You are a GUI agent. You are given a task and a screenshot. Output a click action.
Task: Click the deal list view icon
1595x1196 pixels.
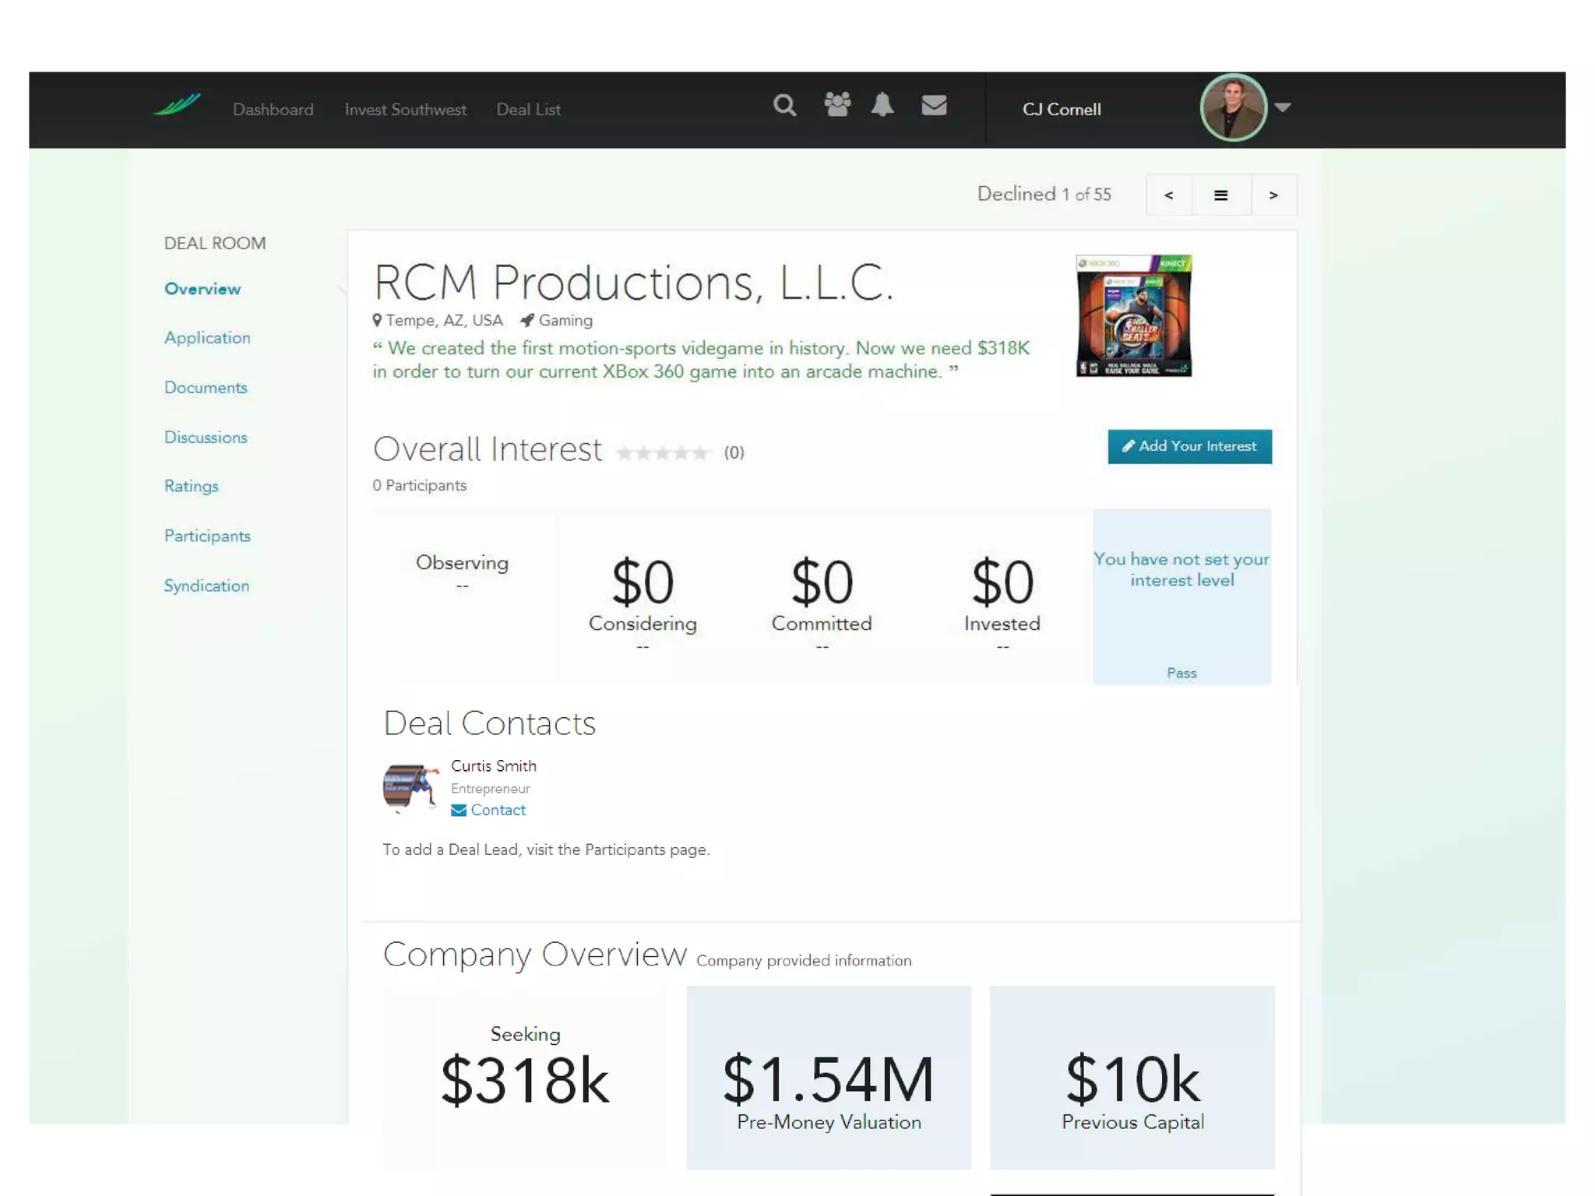1220,195
